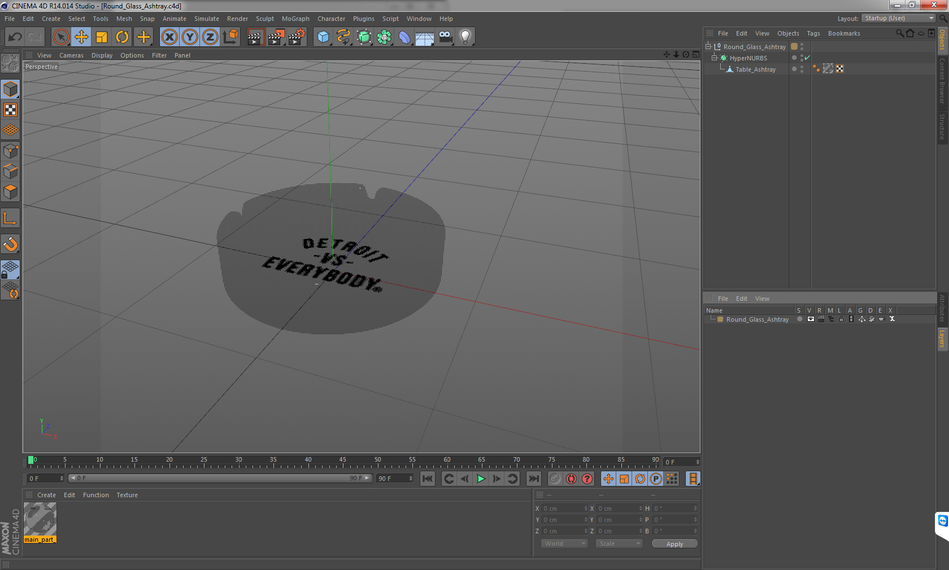The height and width of the screenshot is (570, 949).
Task: Activate the Scale tool
Action: [102, 37]
